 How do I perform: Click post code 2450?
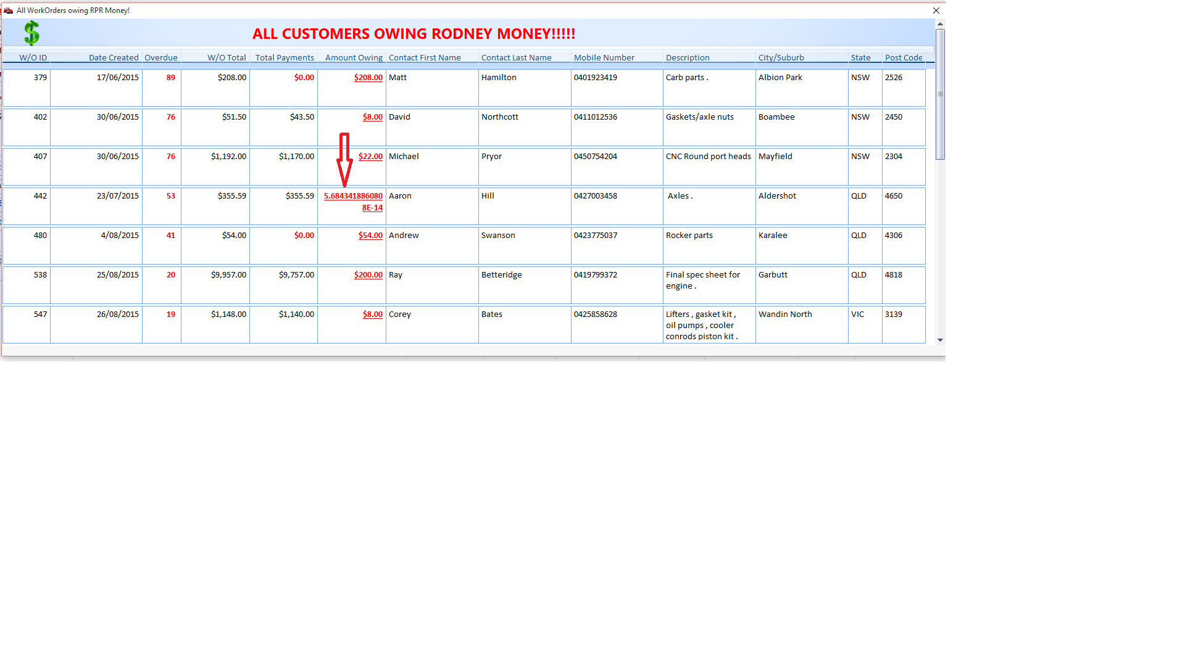tap(894, 117)
